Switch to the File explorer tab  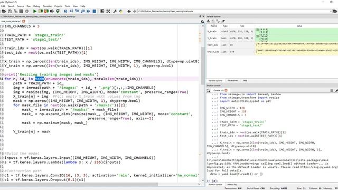tap(232, 81)
